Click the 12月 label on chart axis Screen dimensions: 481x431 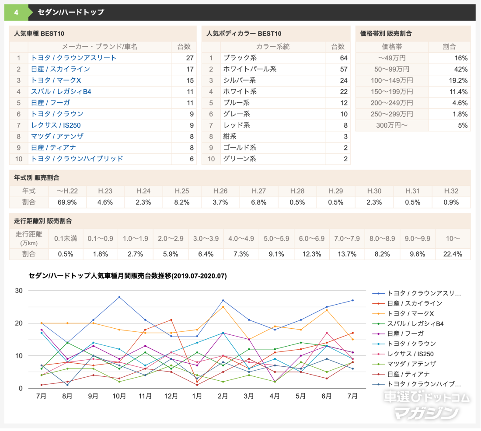171,396
